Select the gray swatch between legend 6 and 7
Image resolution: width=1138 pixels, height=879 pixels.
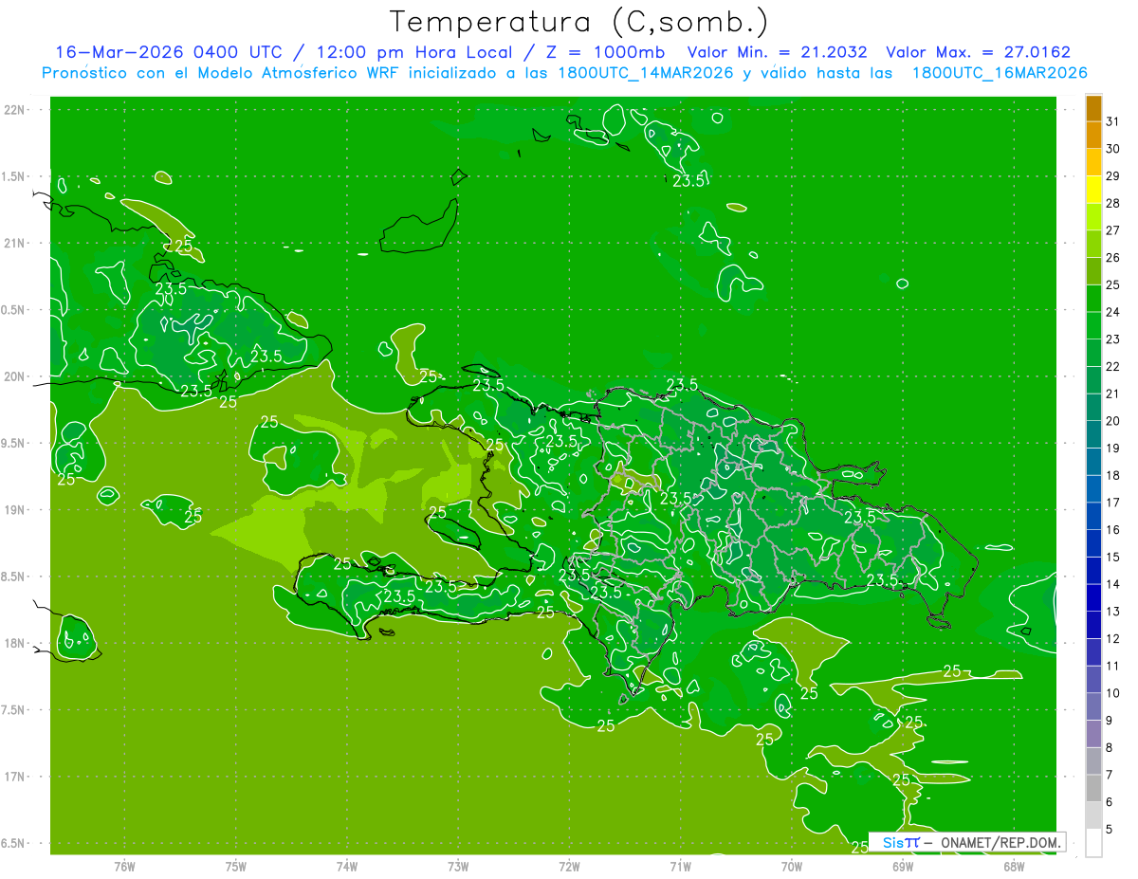coord(1093,788)
